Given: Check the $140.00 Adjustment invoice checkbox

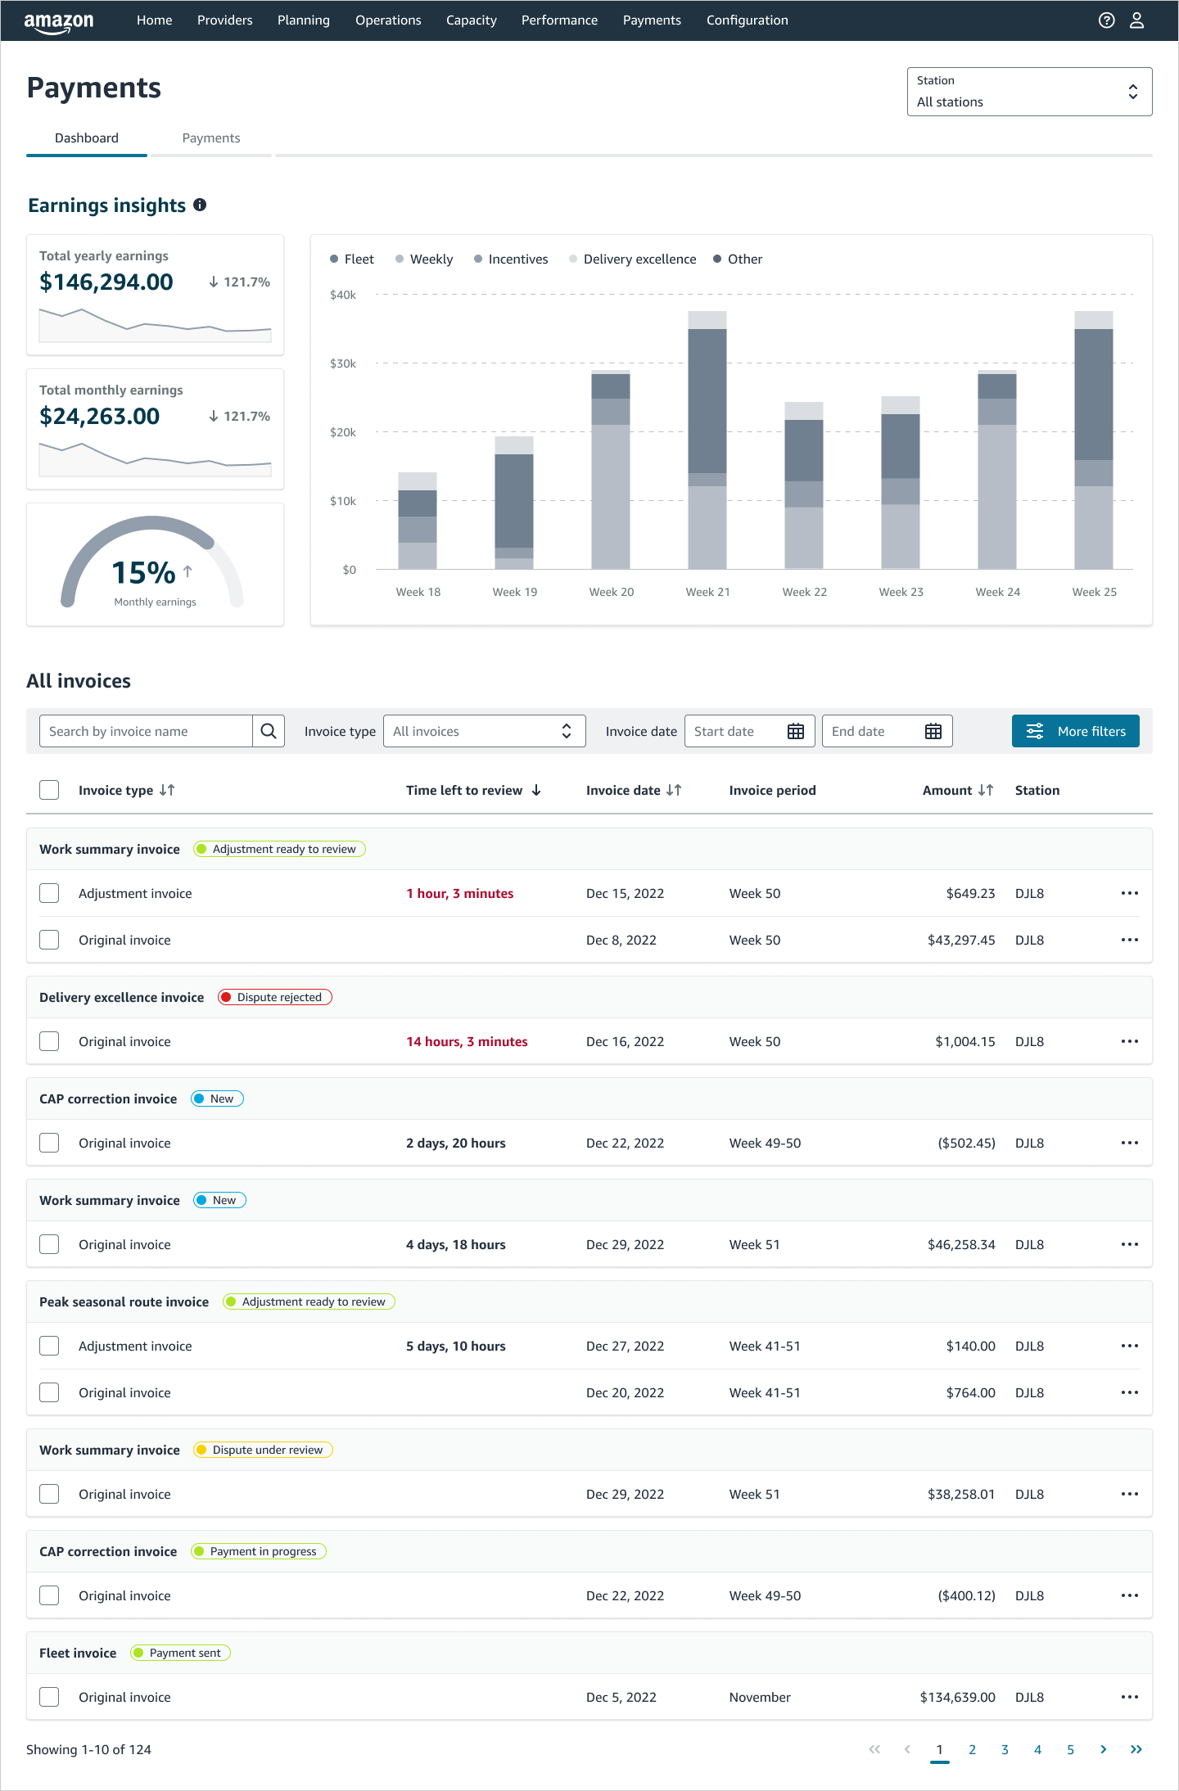Looking at the screenshot, I should point(49,1346).
